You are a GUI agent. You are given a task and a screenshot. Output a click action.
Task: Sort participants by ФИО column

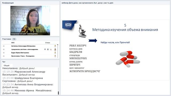coord(13,43)
